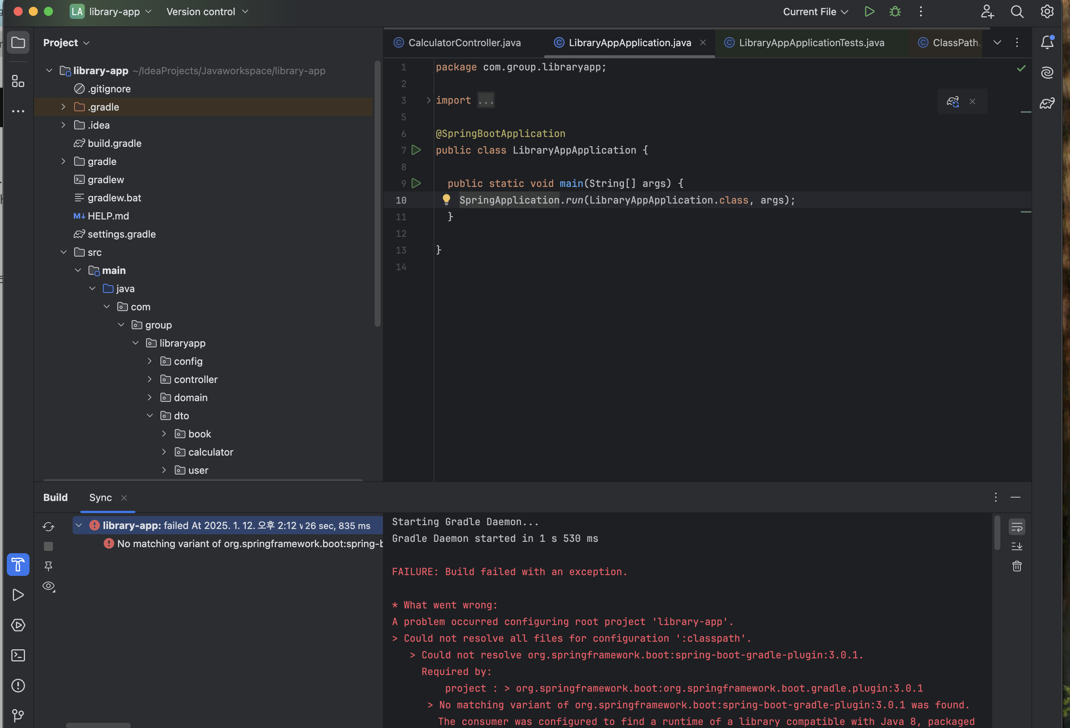Open the AI Assistant spiral icon

[x=1047, y=72]
